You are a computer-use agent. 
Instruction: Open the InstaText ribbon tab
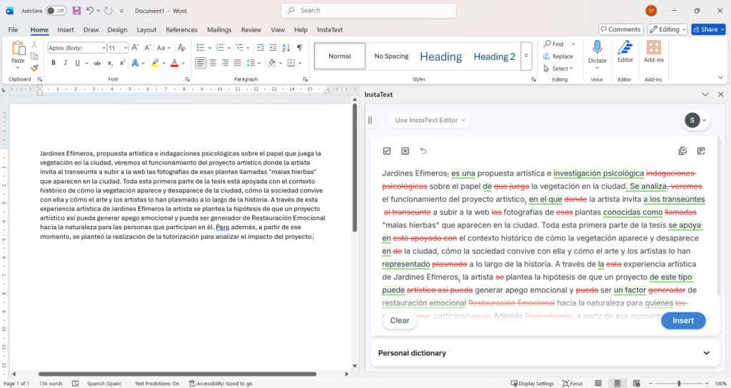pos(329,30)
